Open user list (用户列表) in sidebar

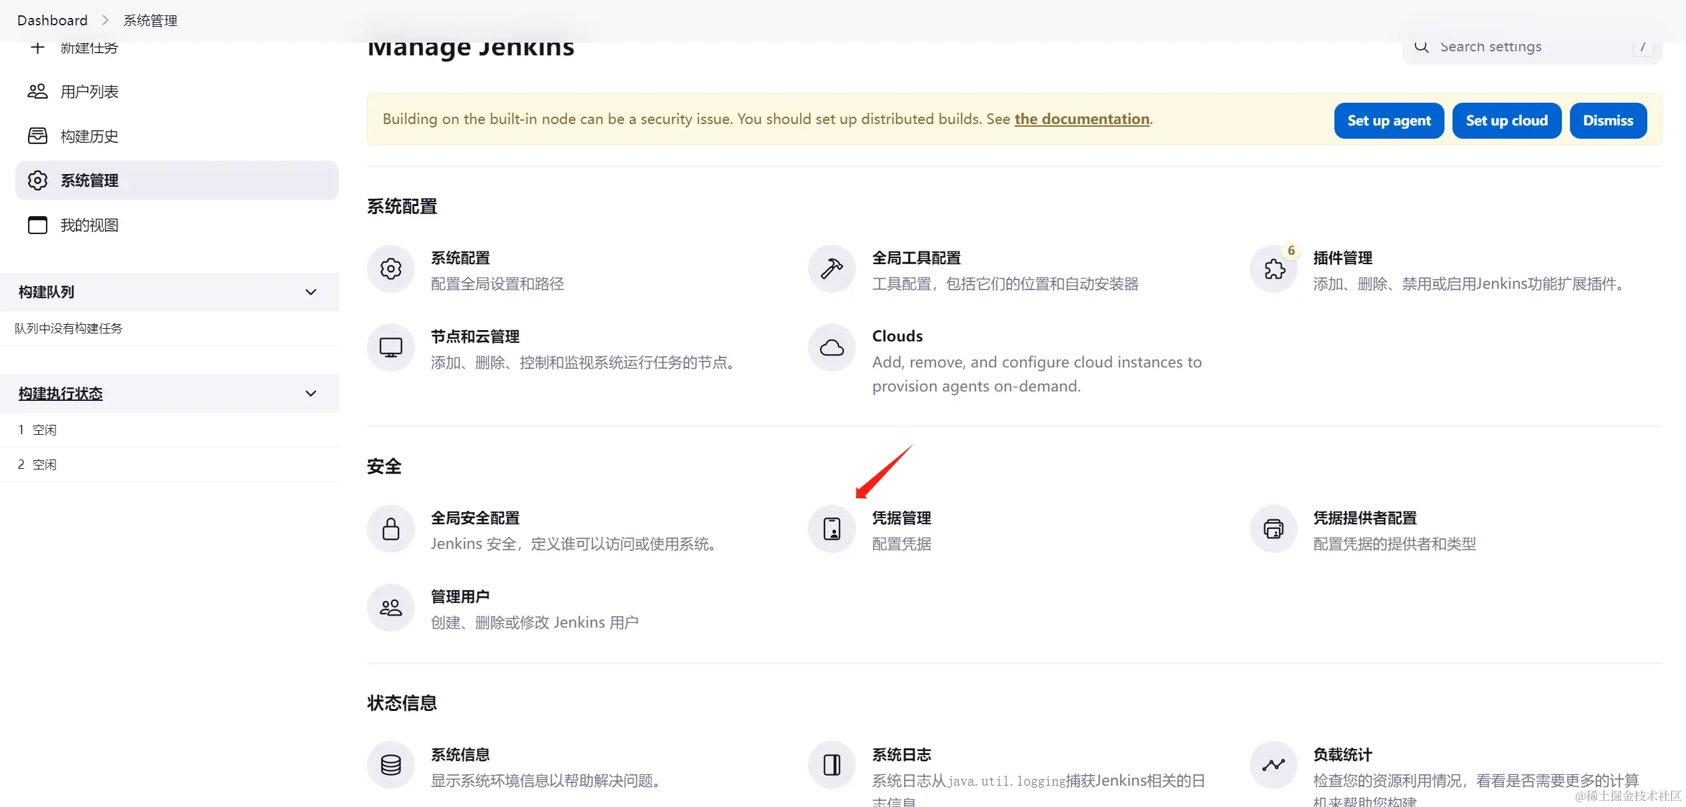(89, 92)
